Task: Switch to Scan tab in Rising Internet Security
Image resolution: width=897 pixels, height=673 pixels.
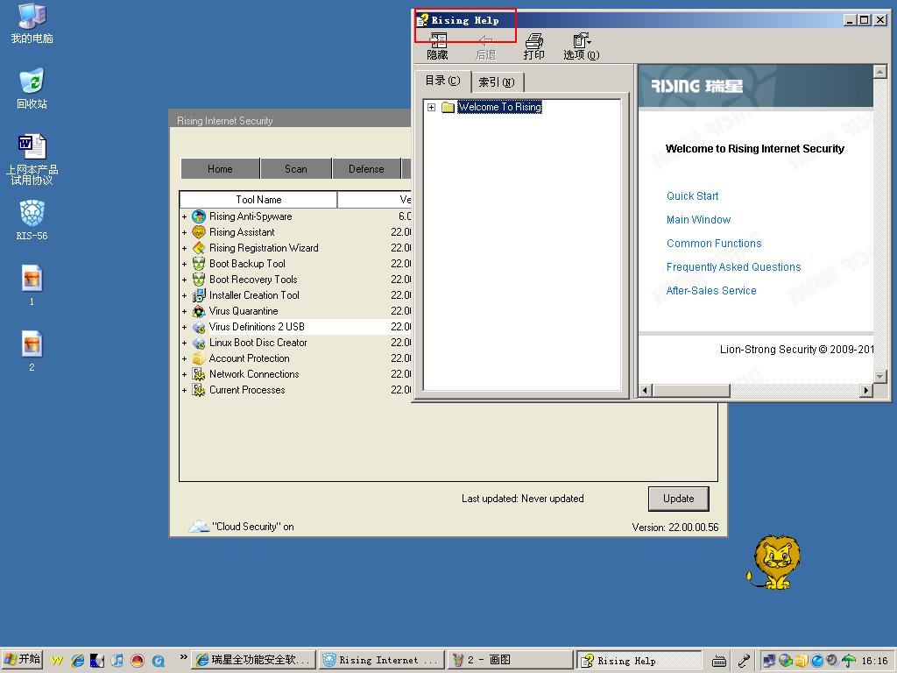Action: (296, 169)
